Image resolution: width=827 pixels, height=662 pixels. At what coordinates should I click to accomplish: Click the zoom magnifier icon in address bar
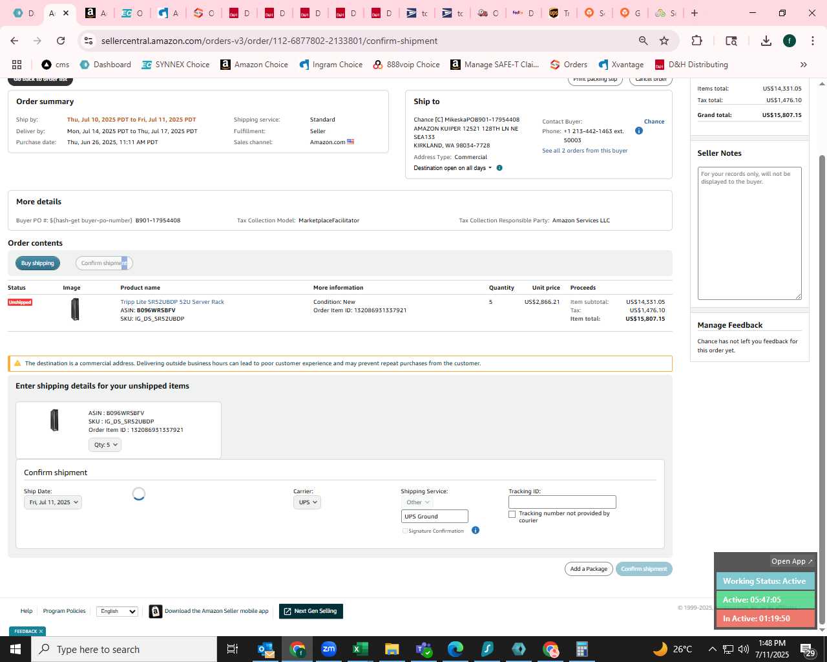pyautogui.click(x=643, y=41)
